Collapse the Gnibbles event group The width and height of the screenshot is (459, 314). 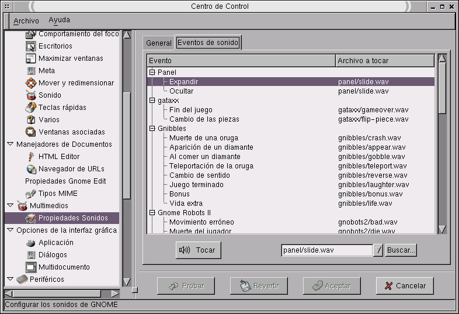pos(152,129)
